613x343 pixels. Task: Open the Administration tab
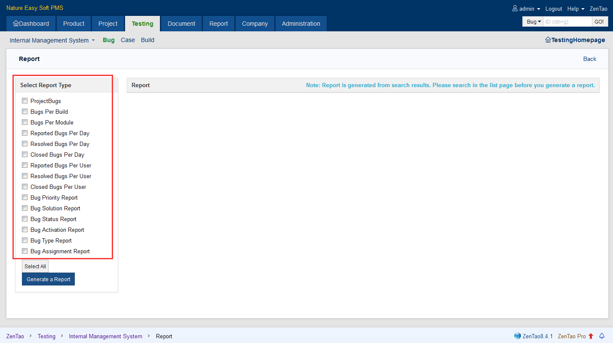(301, 24)
